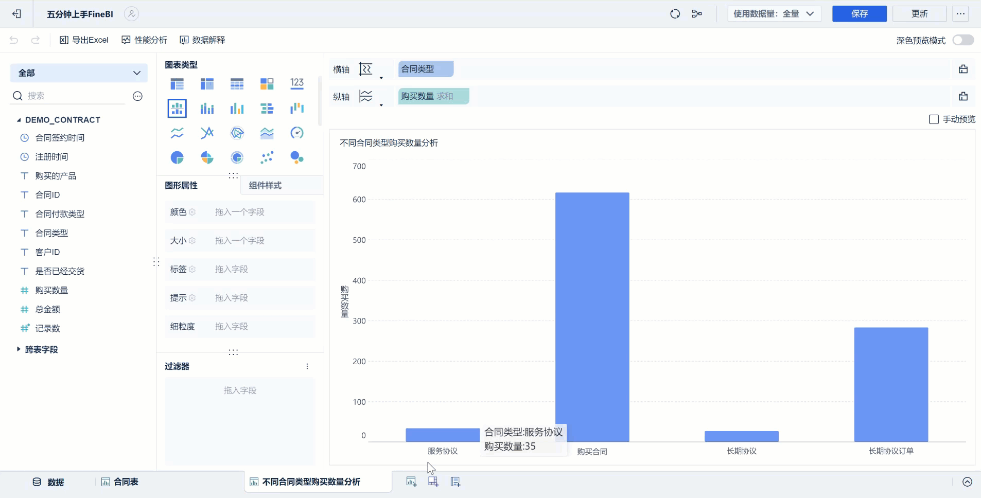
Task: Click the add component icon in bottom bar
Action: point(411,482)
